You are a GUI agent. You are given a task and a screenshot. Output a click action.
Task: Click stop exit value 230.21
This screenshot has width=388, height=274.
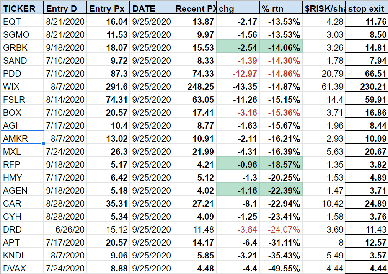[x=367, y=86]
